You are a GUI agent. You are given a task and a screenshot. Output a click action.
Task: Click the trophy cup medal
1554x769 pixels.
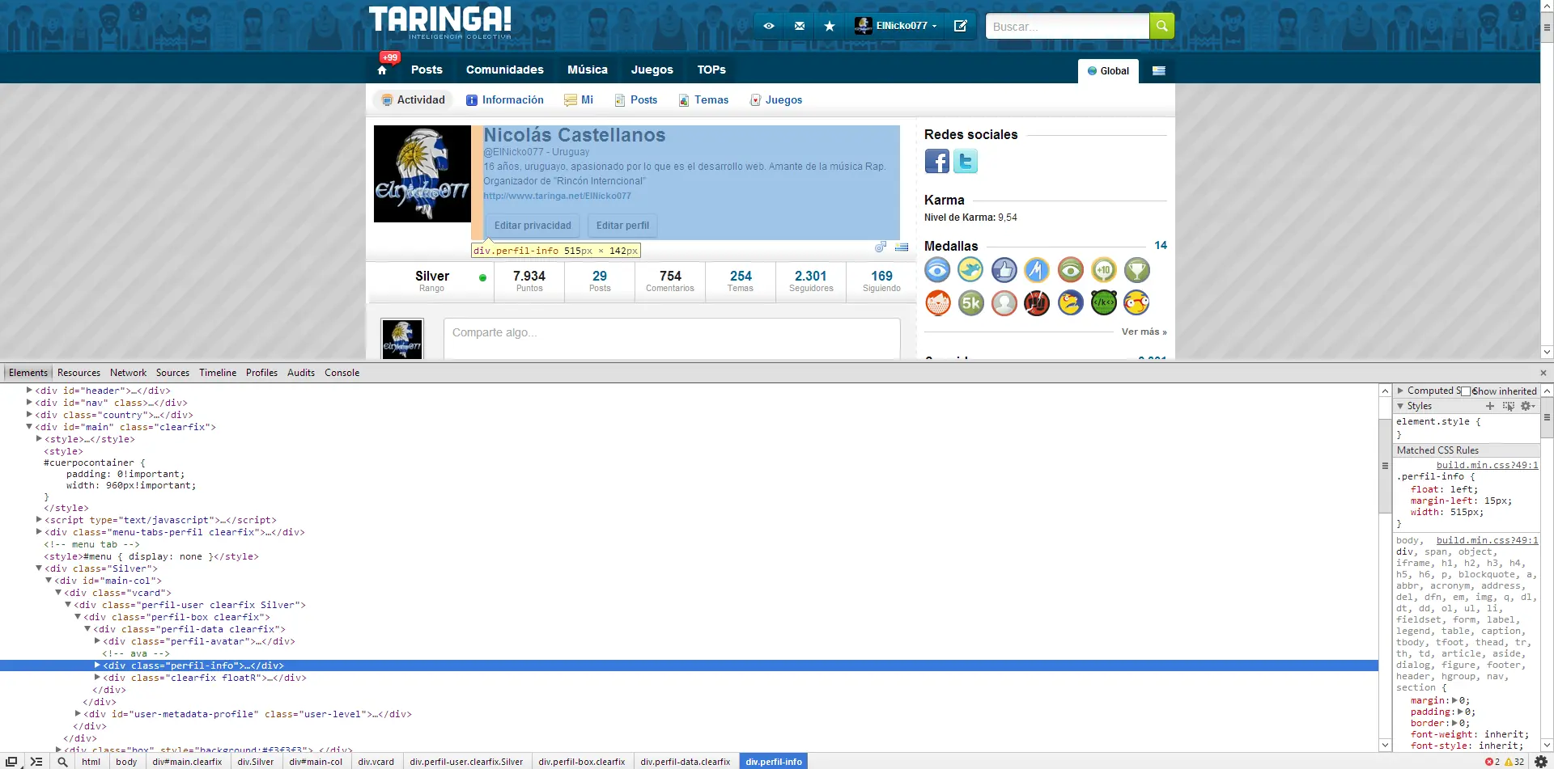(1137, 270)
